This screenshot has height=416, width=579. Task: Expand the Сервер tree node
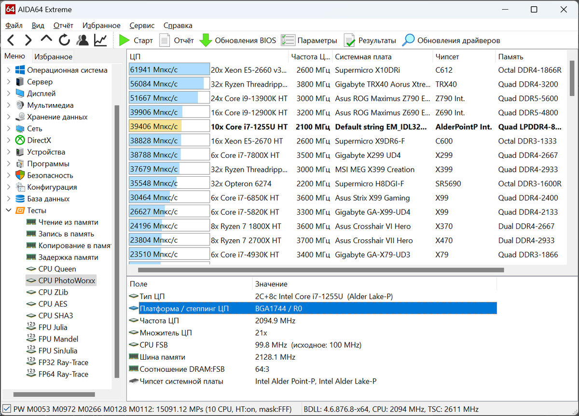pyautogui.click(x=8, y=82)
